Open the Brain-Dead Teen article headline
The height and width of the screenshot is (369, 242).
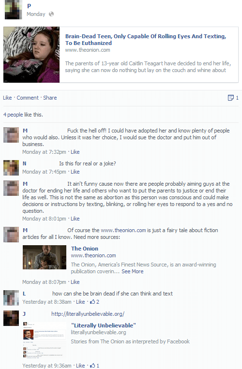coord(146,40)
